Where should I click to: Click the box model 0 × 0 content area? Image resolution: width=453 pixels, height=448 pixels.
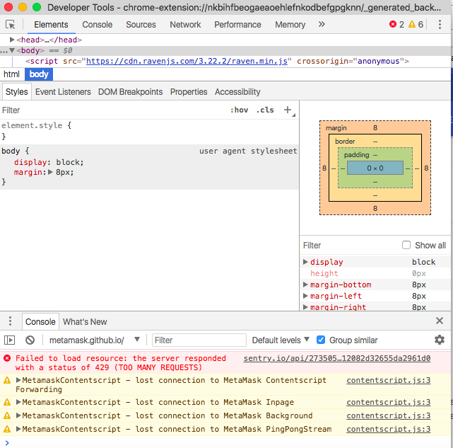point(375,168)
